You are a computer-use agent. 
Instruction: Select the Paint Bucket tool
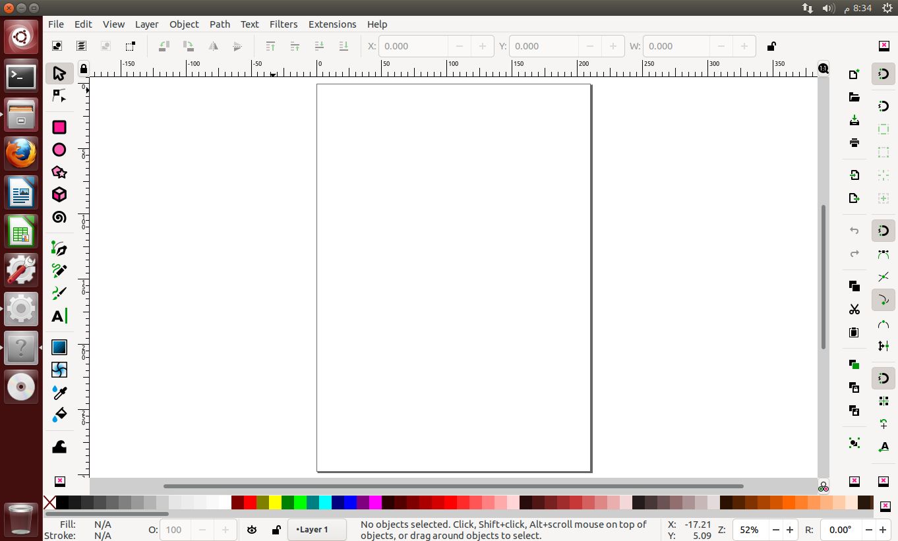coord(59,414)
